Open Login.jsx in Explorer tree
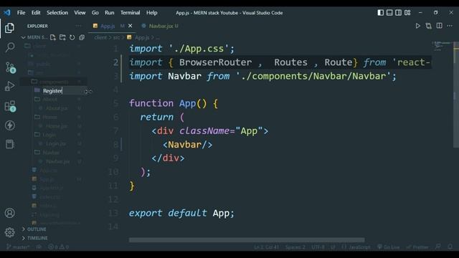 (x=56, y=143)
